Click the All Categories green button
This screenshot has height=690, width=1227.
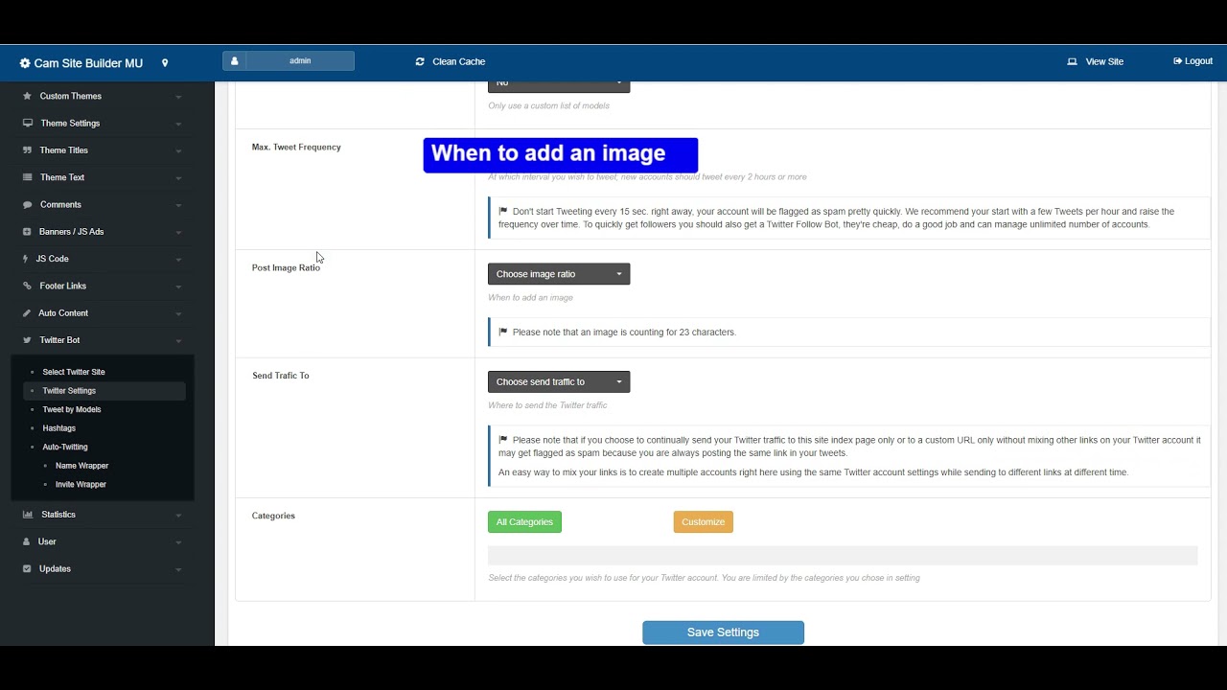click(524, 522)
